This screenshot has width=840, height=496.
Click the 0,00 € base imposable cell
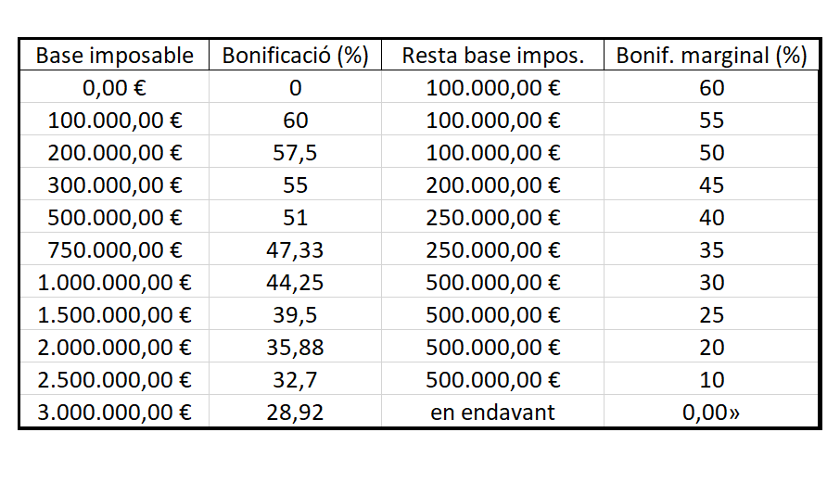point(114,87)
